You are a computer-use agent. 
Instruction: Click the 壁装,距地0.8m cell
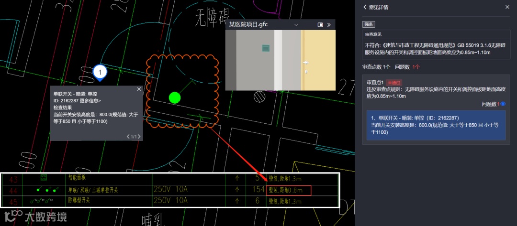[289, 190]
